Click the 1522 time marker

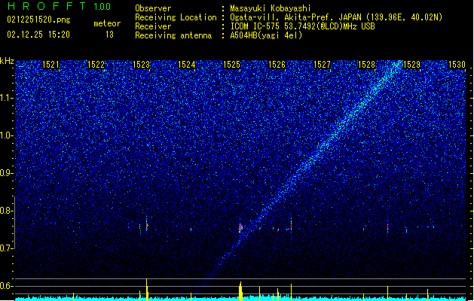[96, 65]
